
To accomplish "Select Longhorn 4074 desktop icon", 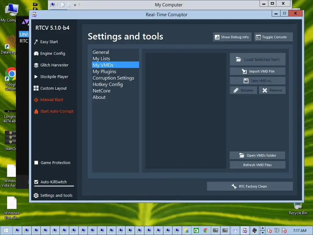I will (x=9, y=116).
